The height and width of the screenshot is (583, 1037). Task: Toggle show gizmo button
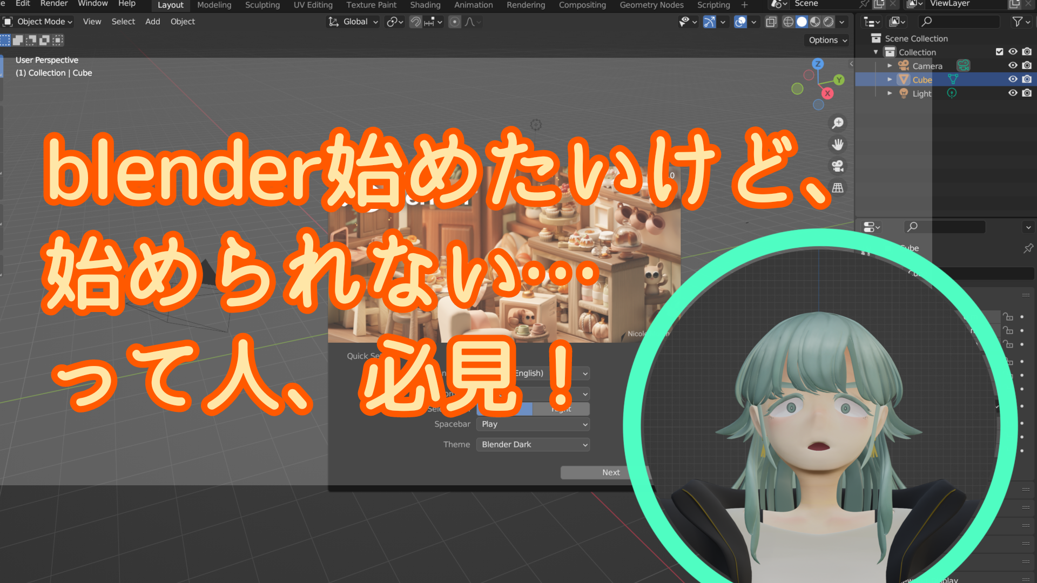pyautogui.click(x=709, y=22)
